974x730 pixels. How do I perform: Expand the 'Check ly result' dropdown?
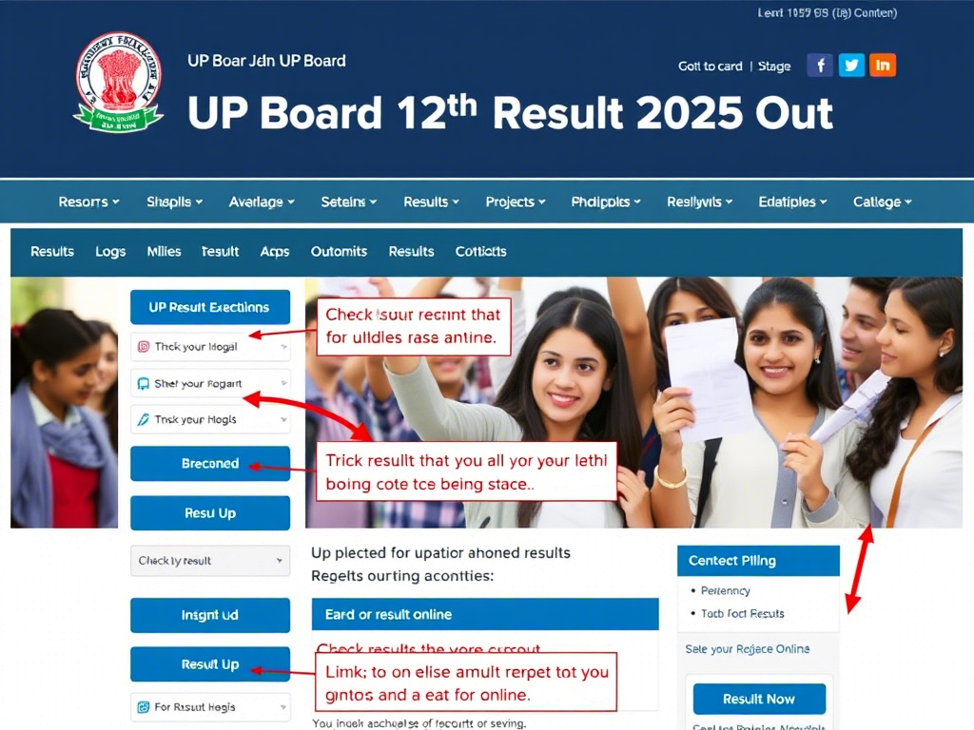210,561
